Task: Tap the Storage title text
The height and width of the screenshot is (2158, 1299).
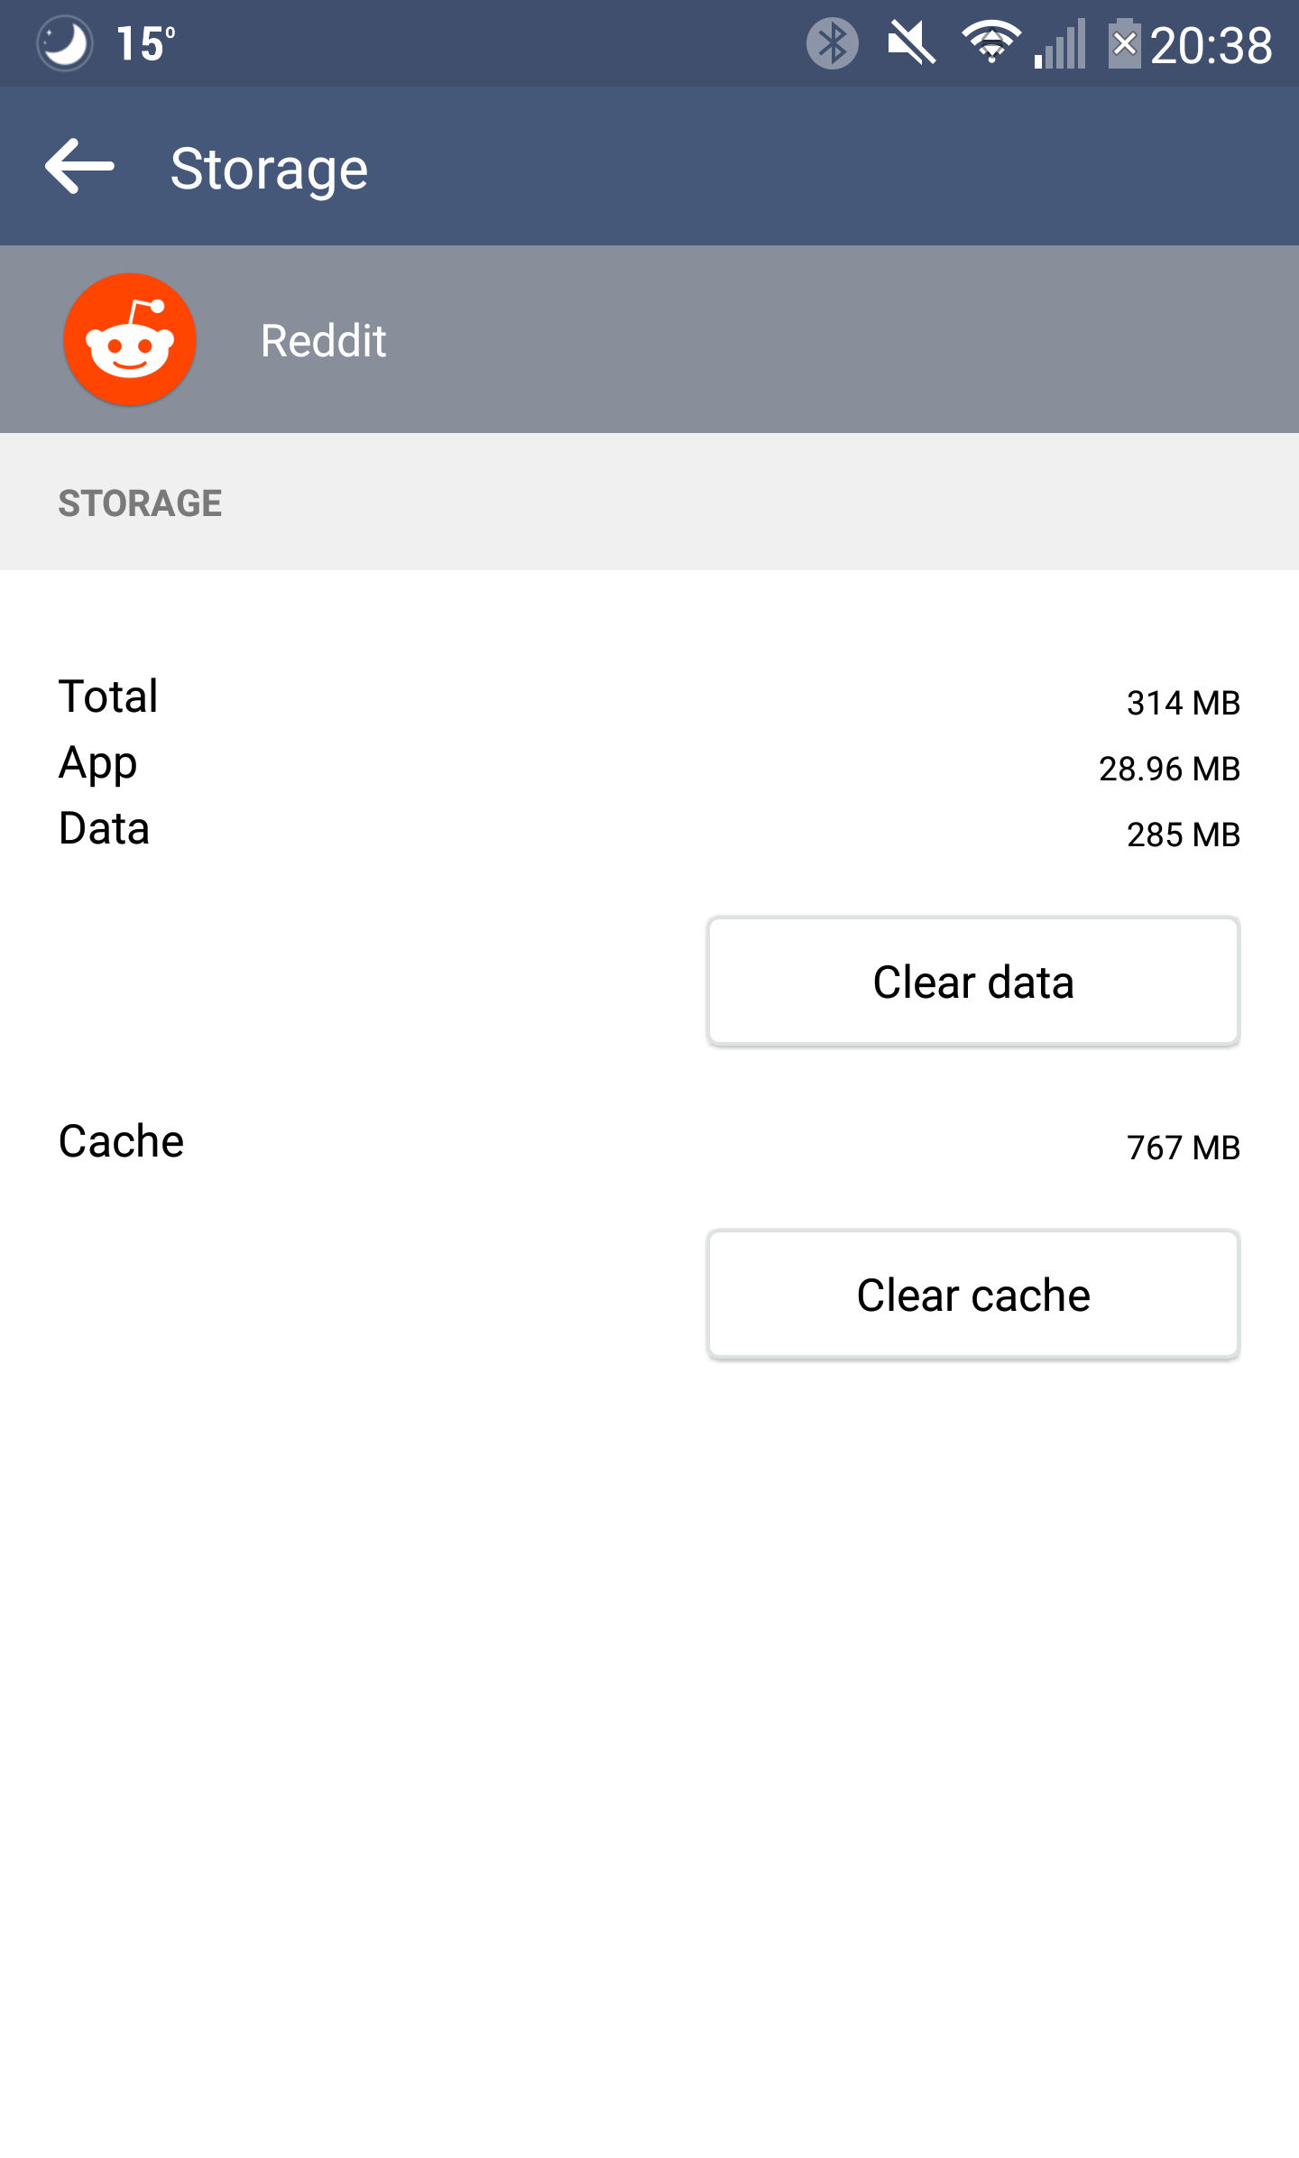Action: click(x=269, y=169)
